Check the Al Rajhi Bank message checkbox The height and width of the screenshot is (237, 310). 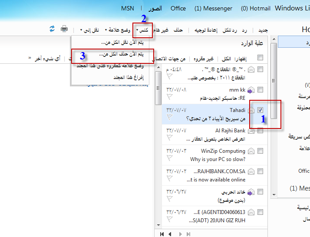tap(260, 131)
